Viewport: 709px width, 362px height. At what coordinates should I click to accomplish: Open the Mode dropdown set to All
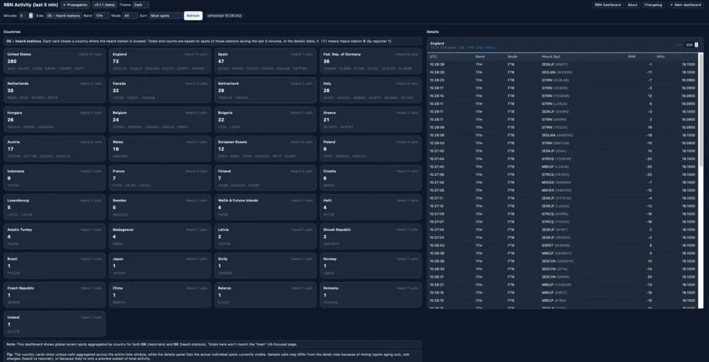pyautogui.click(x=130, y=15)
